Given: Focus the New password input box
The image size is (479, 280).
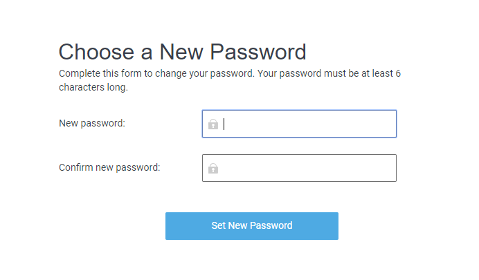Looking at the screenshot, I should click(x=305, y=124).
